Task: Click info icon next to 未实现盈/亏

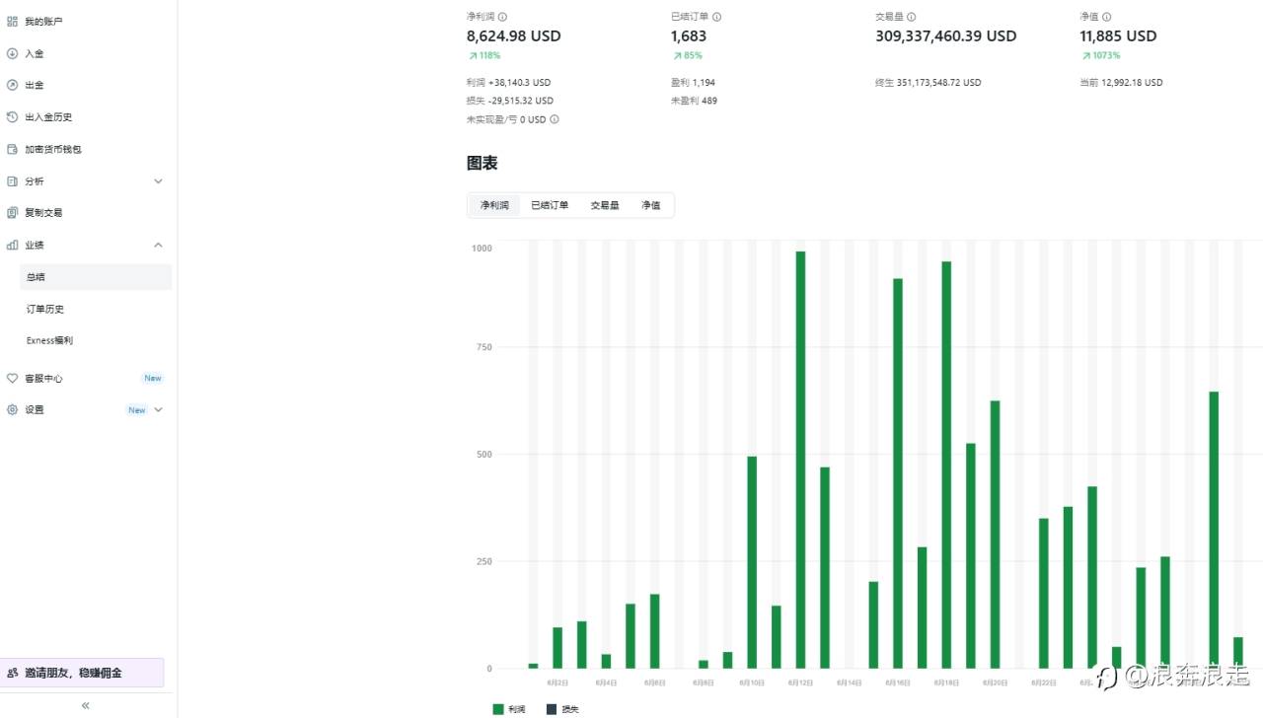Action: (555, 119)
